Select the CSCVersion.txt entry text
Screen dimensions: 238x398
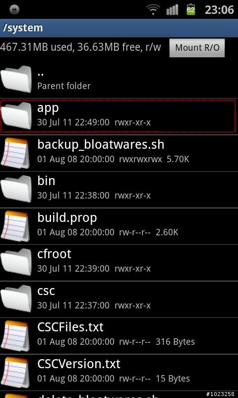pyautogui.click(x=79, y=364)
